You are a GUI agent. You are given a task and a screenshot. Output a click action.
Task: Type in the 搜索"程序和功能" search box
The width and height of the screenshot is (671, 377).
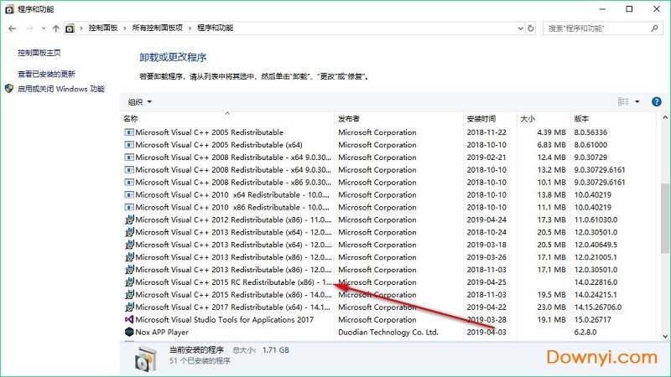(596, 28)
